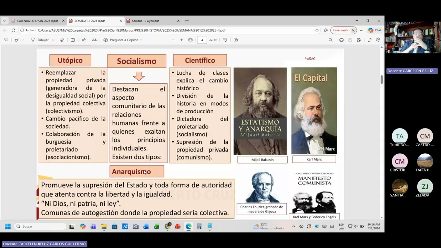The width and height of the screenshot is (441, 248).
Task: Zoom in with the plus button
Action: pyautogui.click(x=182, y=40)
